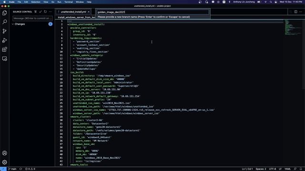Click the editor vertical scrollbar

304,54
